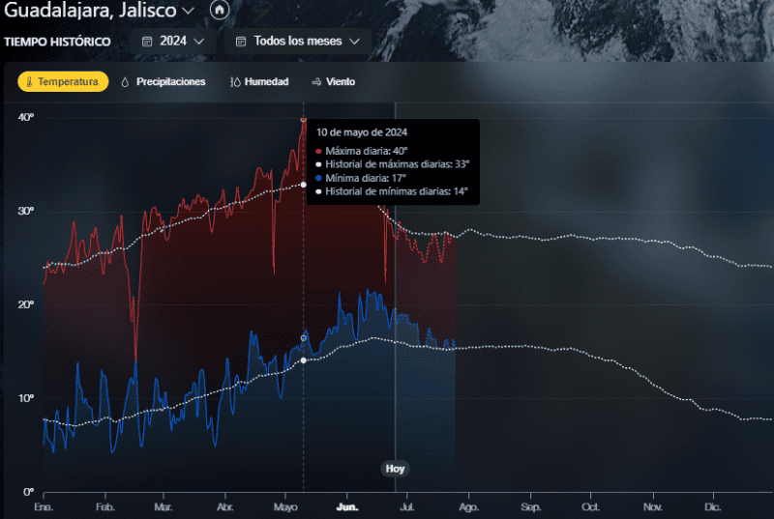Open the 2024 year dropdown
Viewport: 774px width, 519px height.
[x=172, y=42]
